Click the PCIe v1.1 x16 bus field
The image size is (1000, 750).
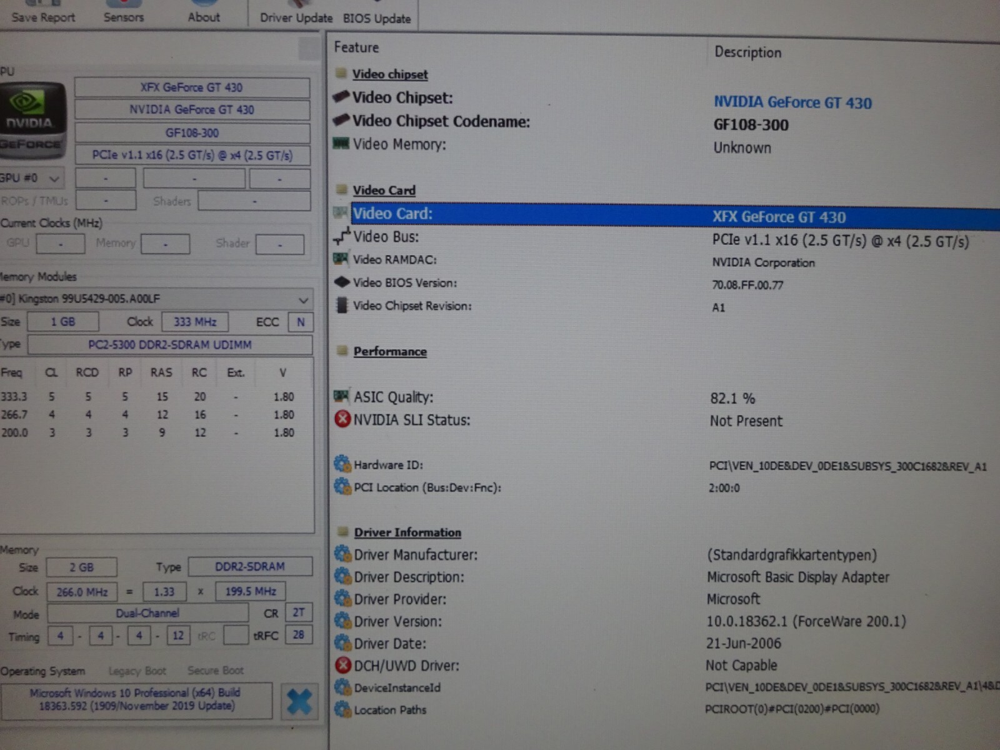[x=192, y=155]
